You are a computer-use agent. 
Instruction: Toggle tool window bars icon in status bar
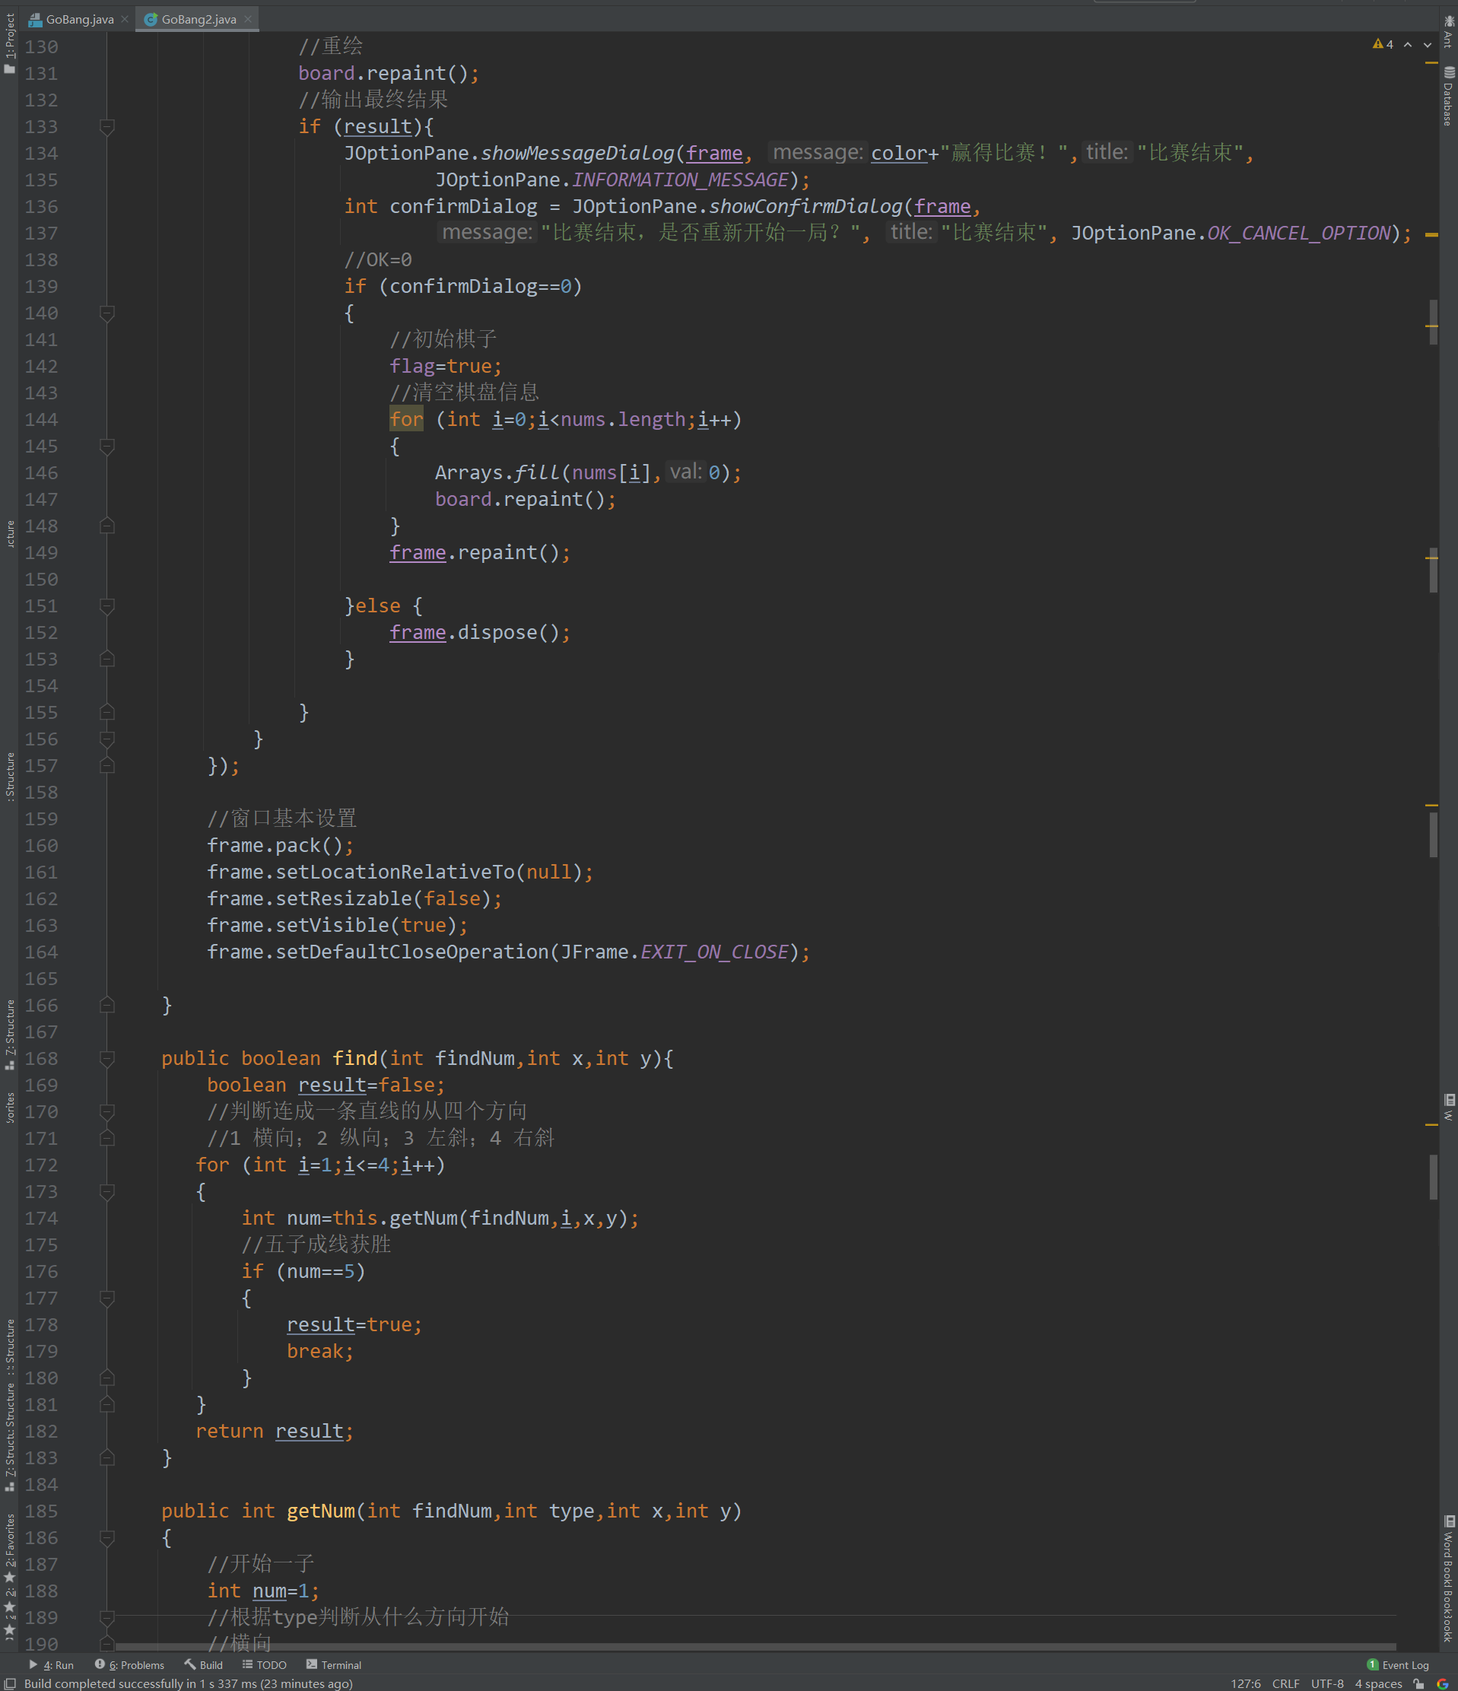pos(10,1683)
